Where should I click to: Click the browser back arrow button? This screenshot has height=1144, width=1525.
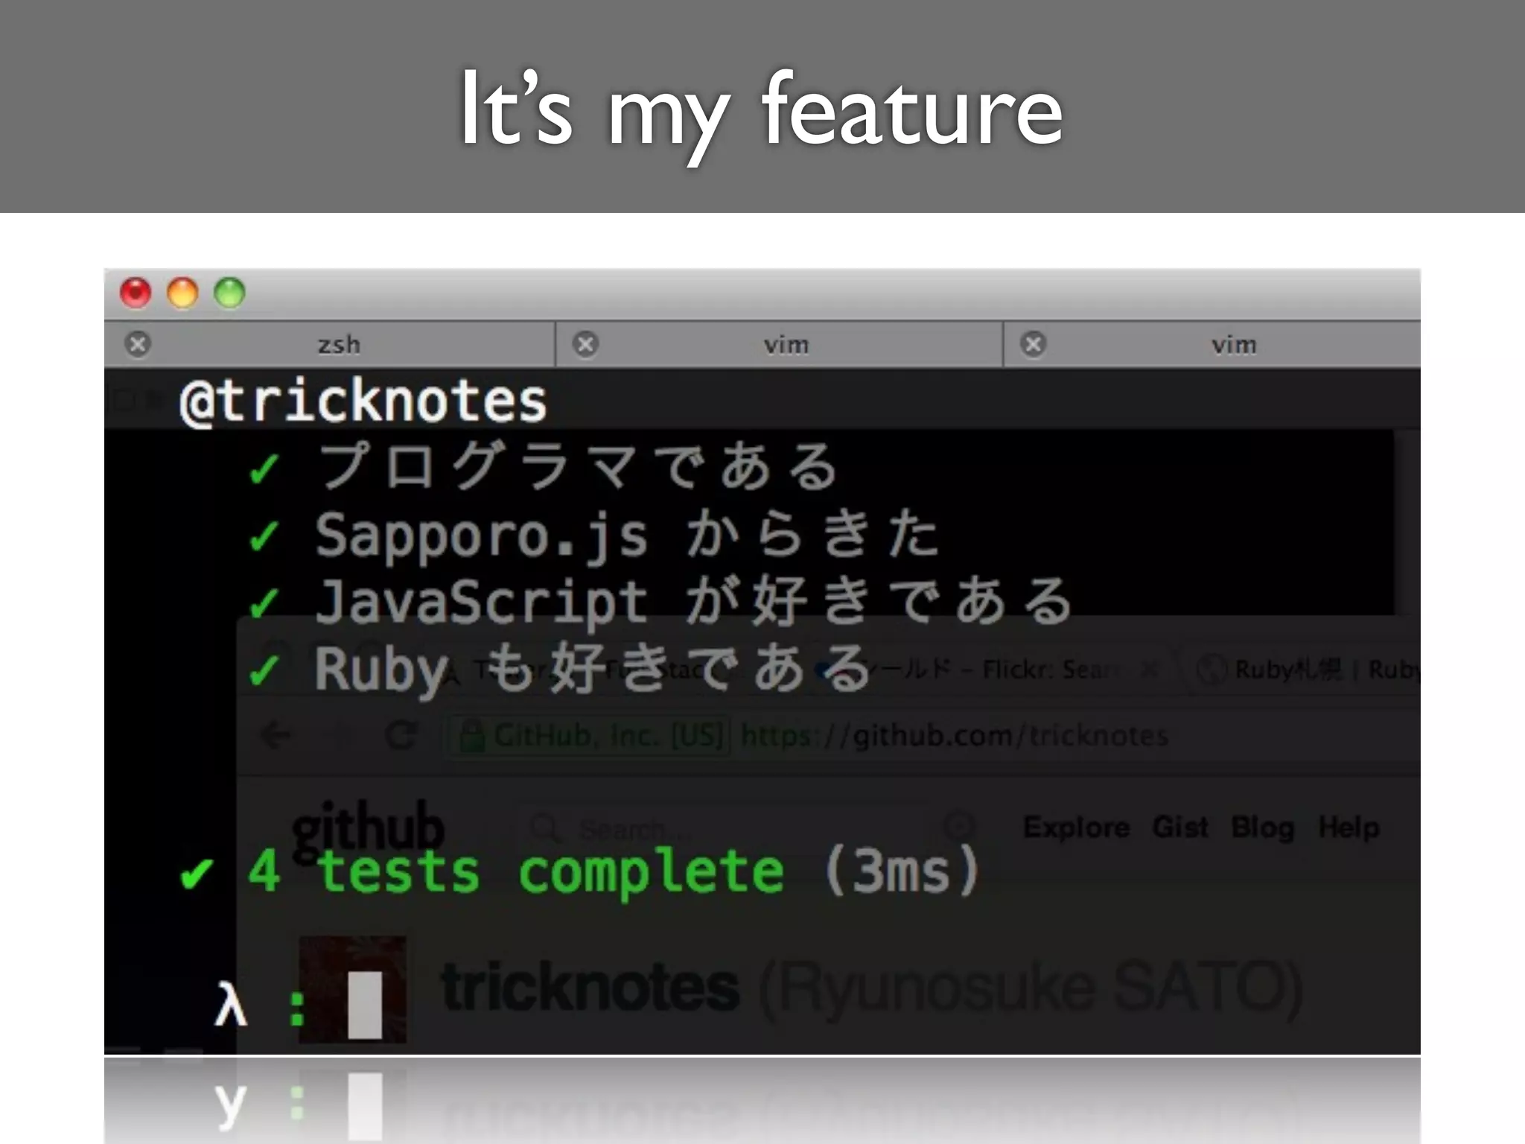[276, 736]
